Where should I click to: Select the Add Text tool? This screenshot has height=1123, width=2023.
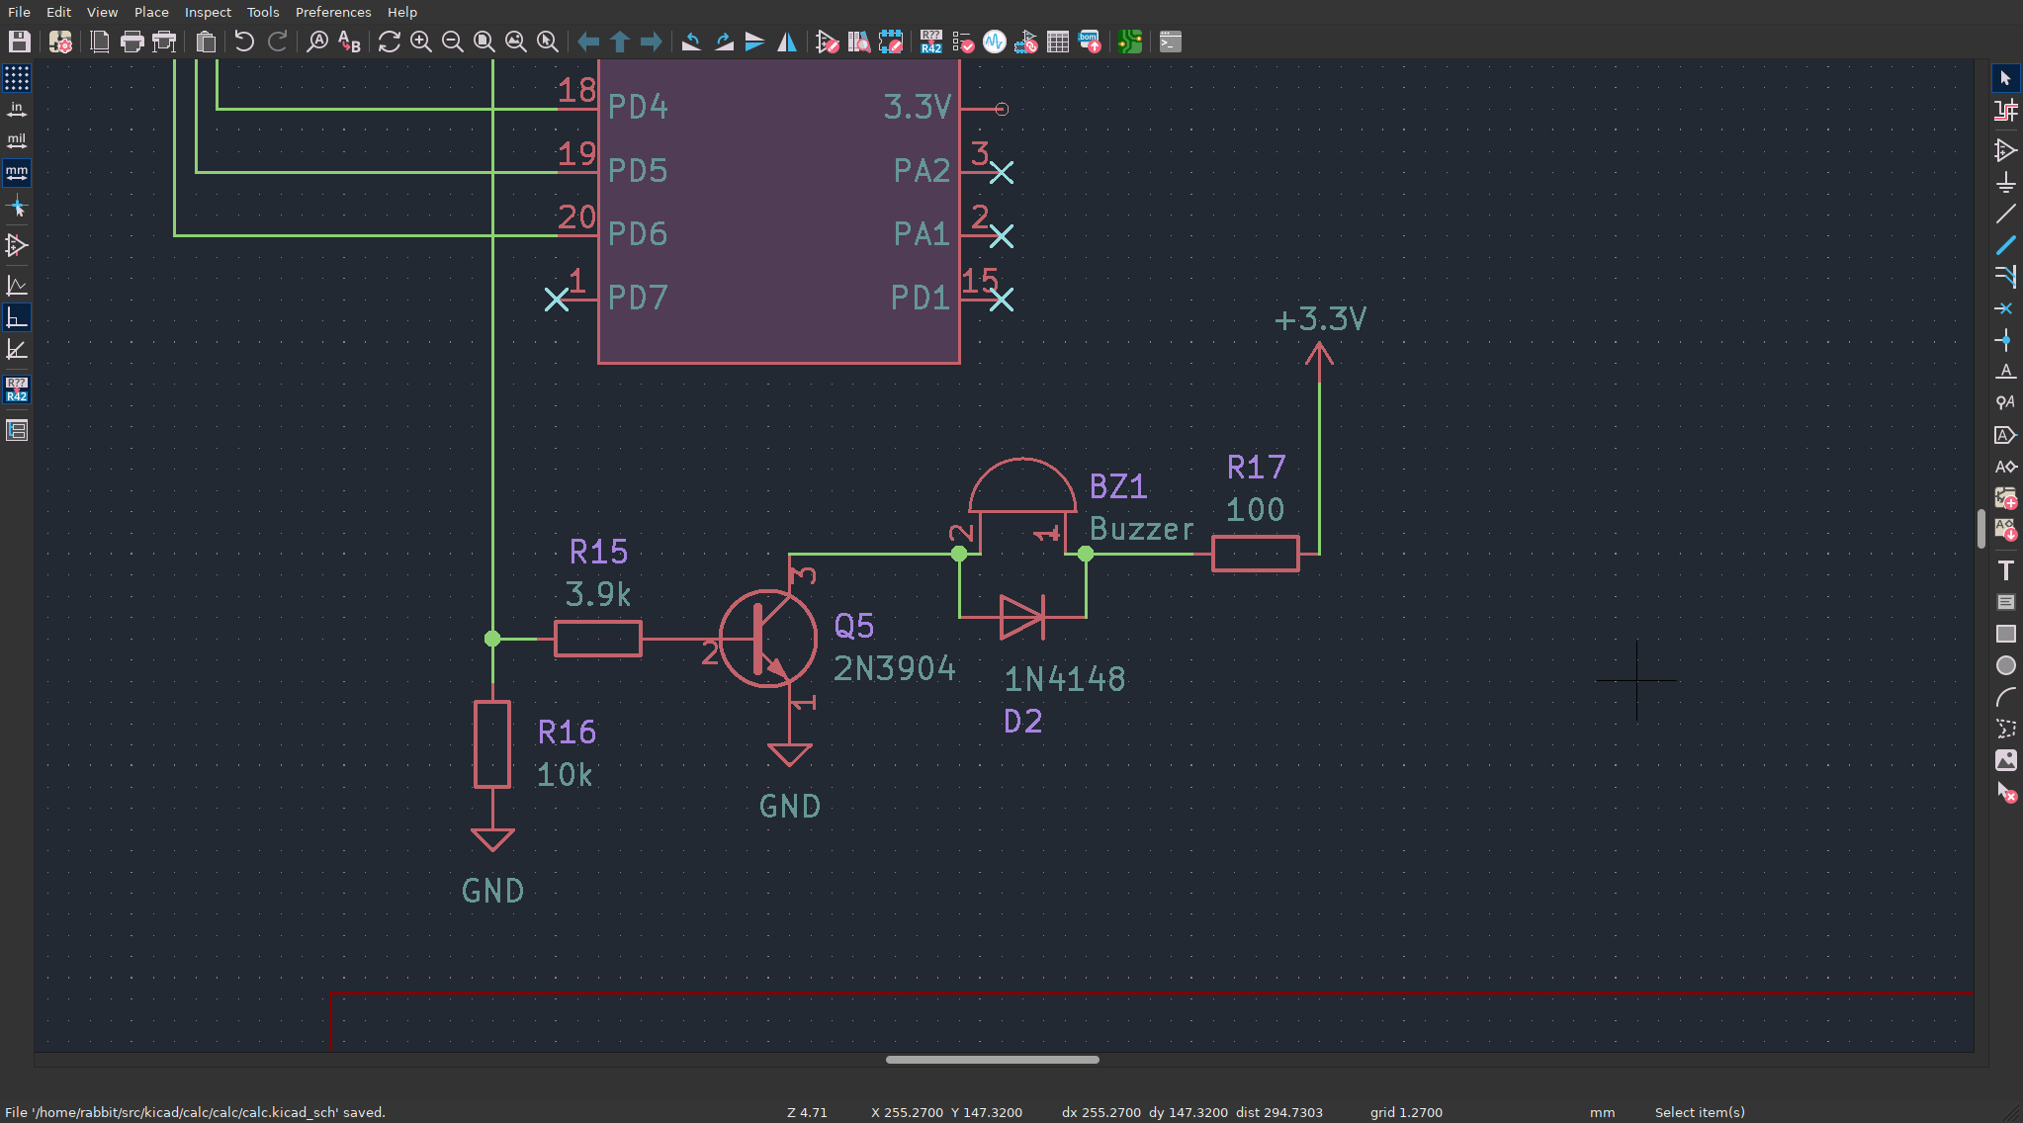[x=2005, y=570]
